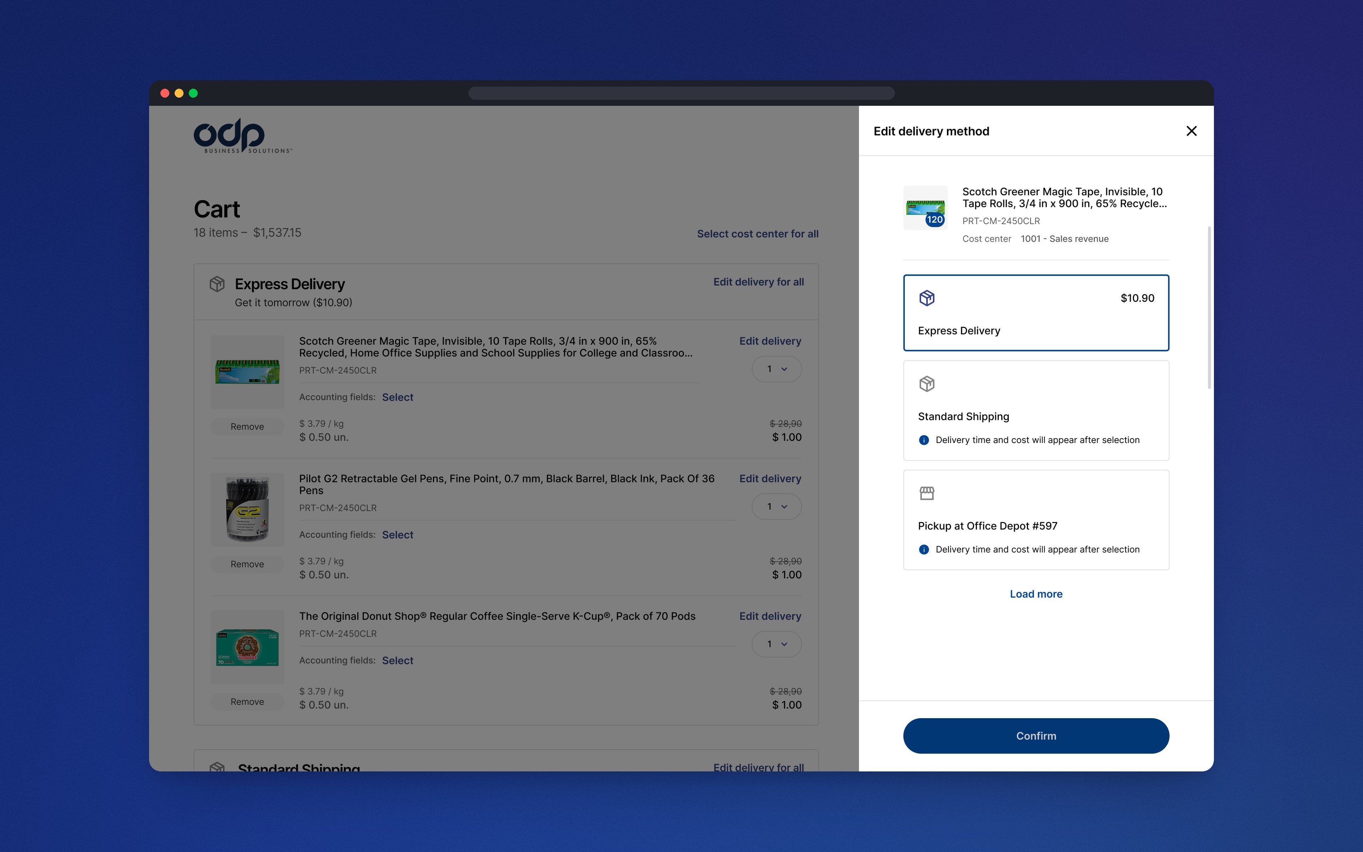Click Edit delivery for all in Express Delivery
1363x852 pixels.
pos(758,282)
